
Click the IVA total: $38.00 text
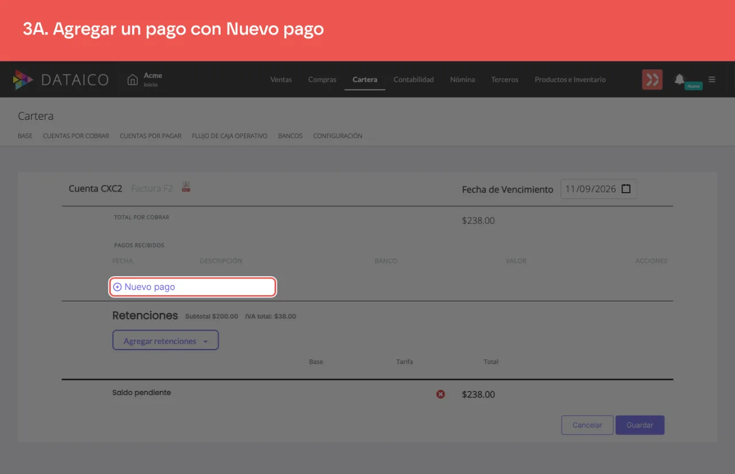[270, 316]
